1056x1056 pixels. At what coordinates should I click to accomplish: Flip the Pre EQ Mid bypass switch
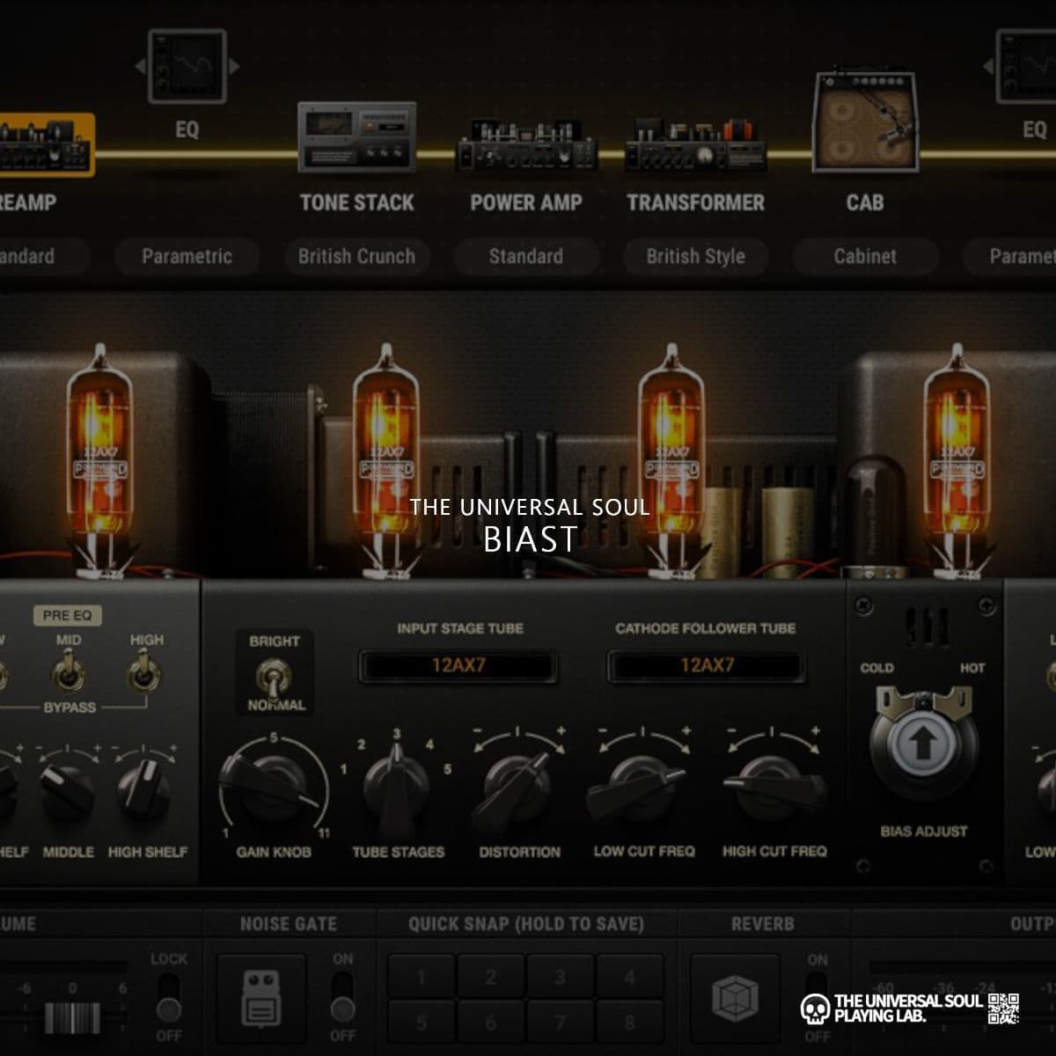coord(68,674)
